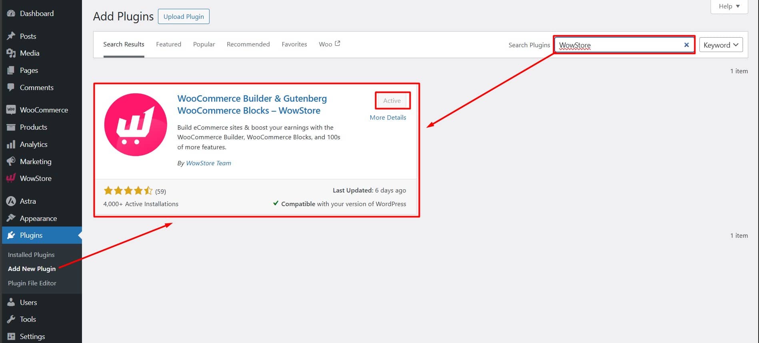The image size is (759, 343).
Task: Click the plugin star rating
Action: [128, 191]
